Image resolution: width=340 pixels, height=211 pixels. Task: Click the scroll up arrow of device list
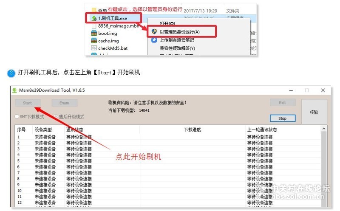point(324,129)
